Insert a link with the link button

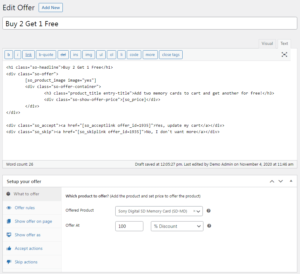tap(28, 54)
